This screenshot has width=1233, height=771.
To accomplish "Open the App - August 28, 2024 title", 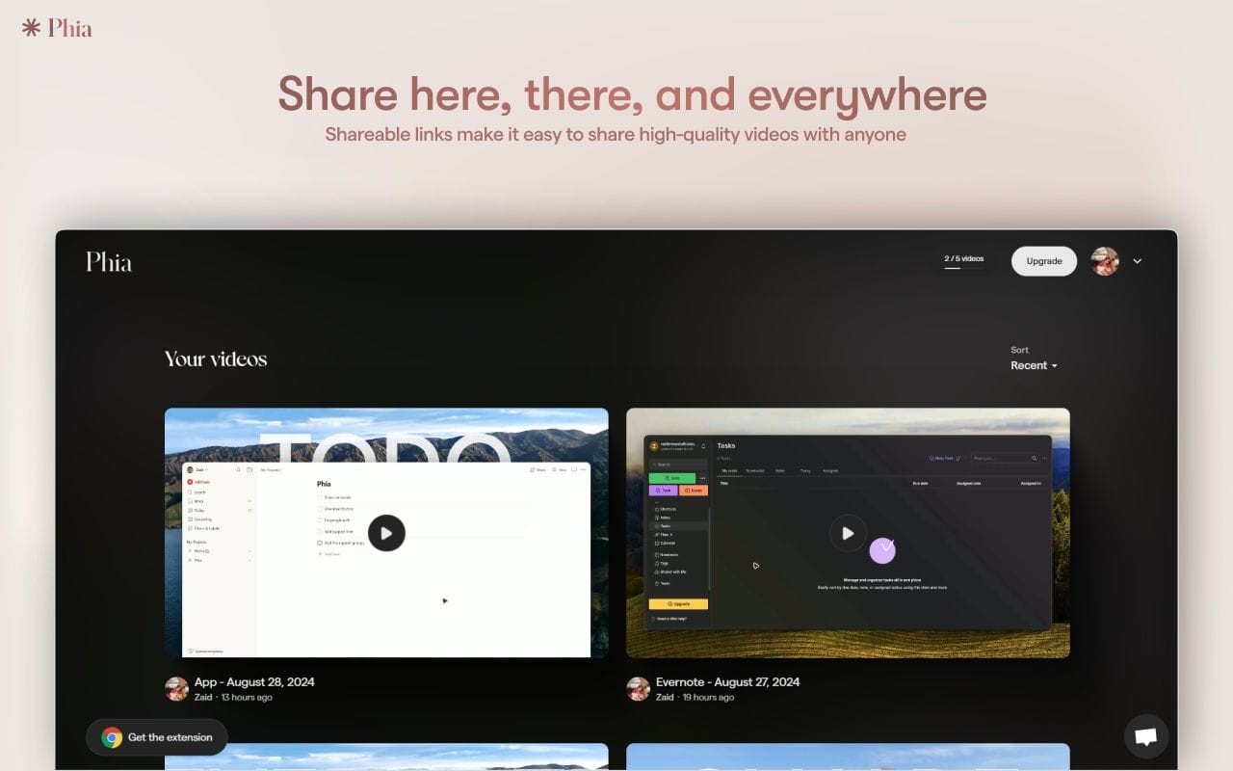I will tap(254, 681).
